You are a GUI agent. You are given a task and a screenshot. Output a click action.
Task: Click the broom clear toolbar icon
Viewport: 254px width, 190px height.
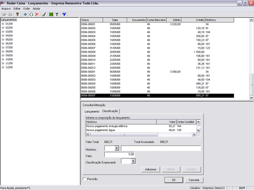[44, 14]
